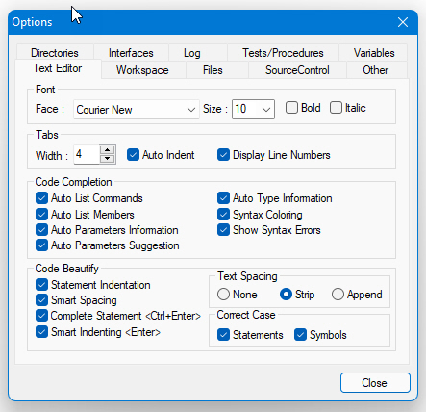Switch to the Workspace tab

point(142,70)
